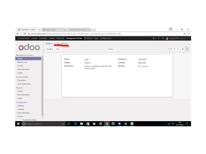Expand the Configuration Nonconformities submenu

(x=16, y=113)
